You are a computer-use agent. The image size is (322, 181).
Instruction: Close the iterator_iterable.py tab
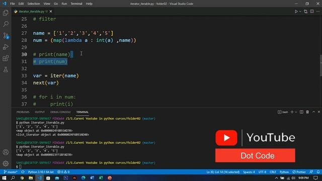[x=51, y=12]
